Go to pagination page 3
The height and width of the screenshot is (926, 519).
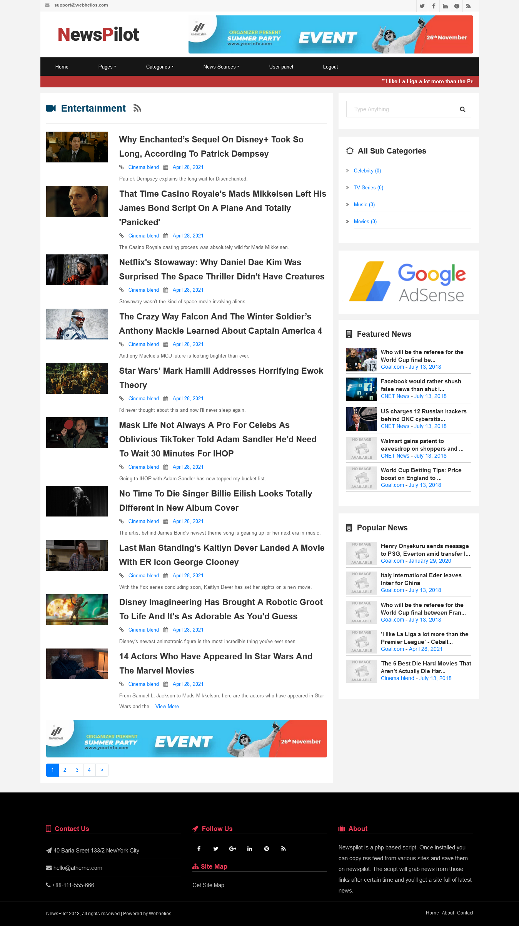pos(77,770)
